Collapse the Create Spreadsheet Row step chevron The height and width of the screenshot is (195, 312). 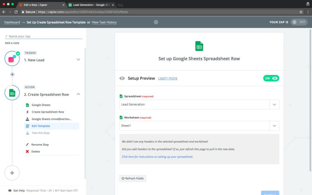click(x=78, y=94)
